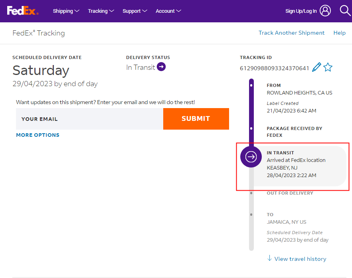Click the In Transit arrow status icon
This screenshot has height=278, width=352.
coord(161,67)
